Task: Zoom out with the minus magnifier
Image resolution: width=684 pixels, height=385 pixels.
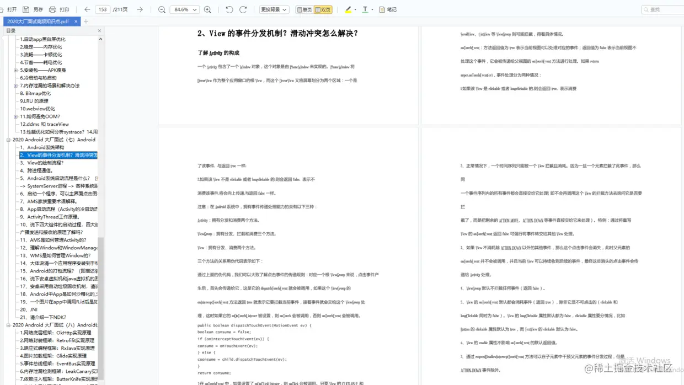Action: [162, 9]
